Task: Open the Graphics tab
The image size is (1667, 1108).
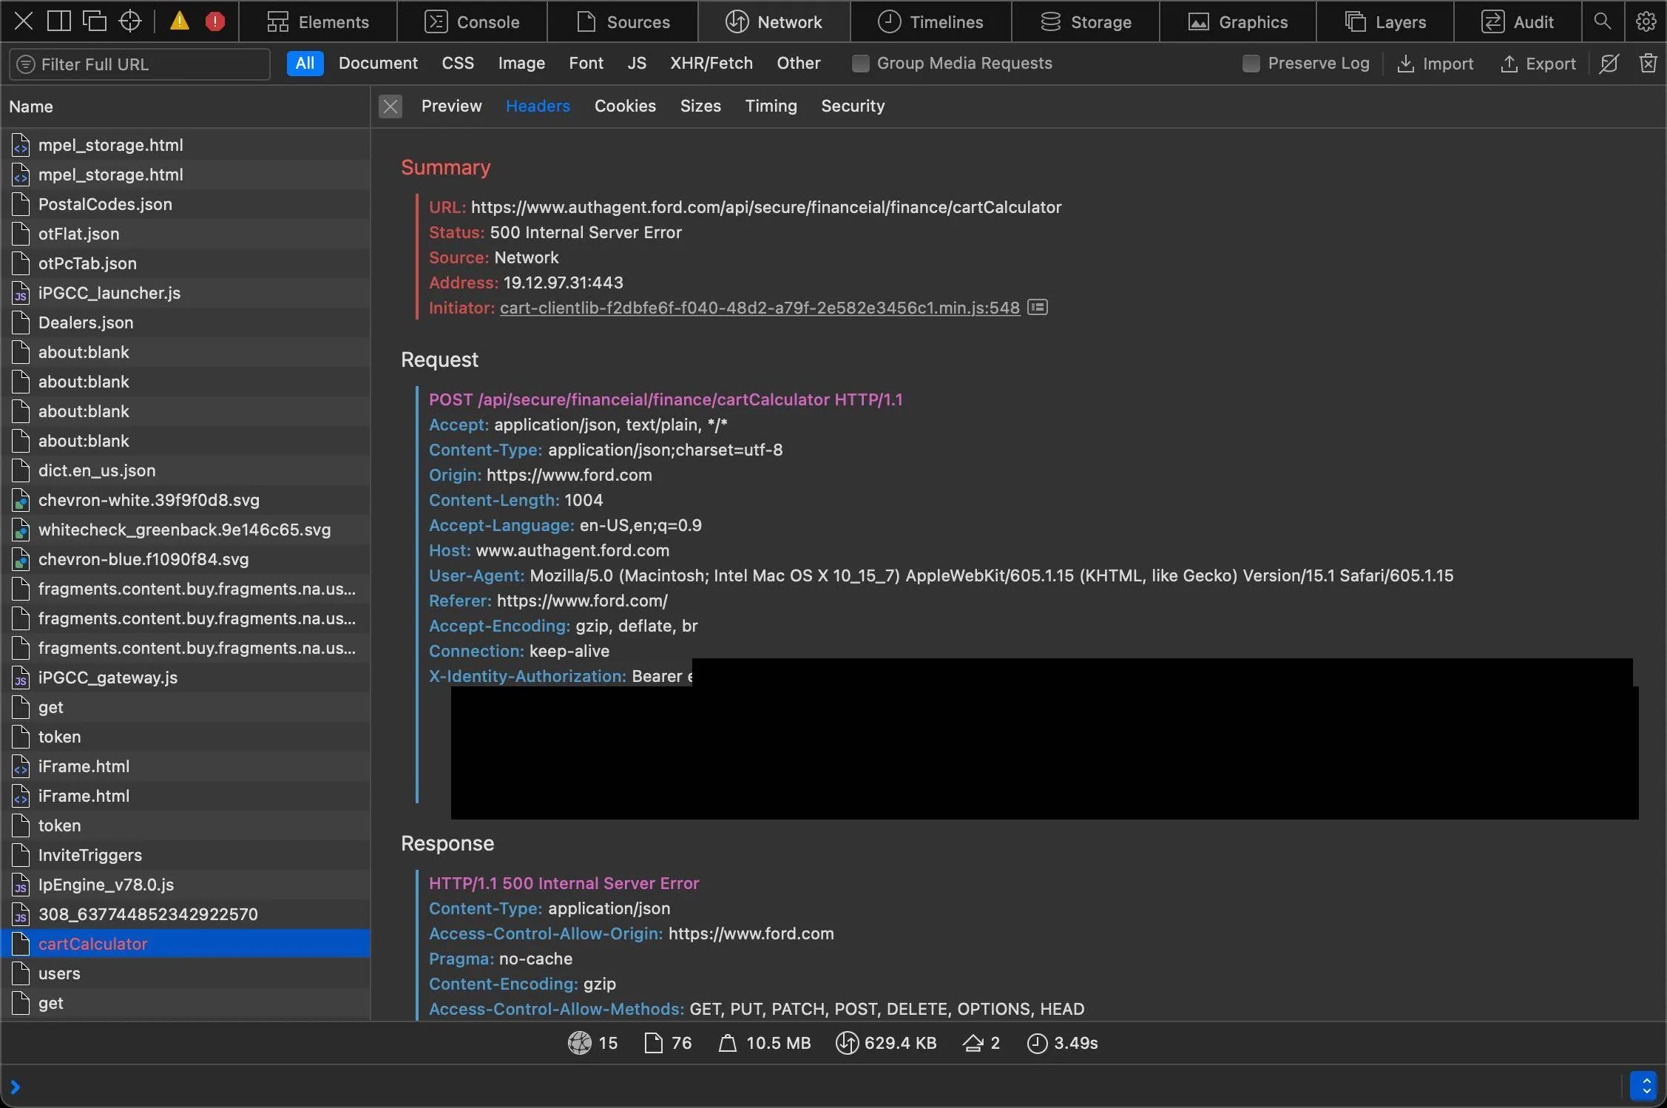Action: [1238, 21]
